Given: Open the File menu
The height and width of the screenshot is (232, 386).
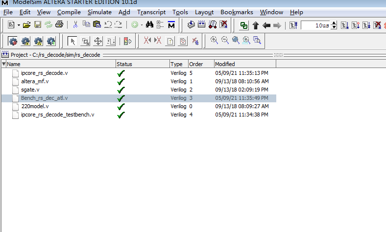Looking at the screenshot, I should [8, 12].
